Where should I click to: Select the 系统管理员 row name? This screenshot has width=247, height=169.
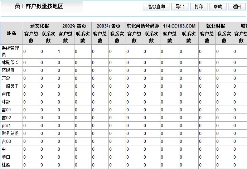click(x=10, y=52)
